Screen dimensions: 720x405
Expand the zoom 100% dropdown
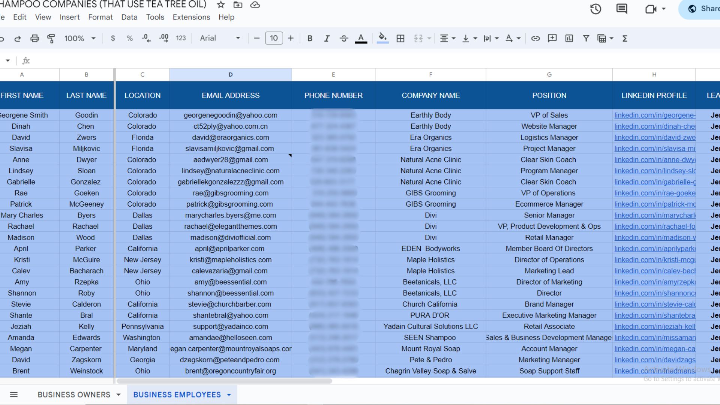pos(80,38)
